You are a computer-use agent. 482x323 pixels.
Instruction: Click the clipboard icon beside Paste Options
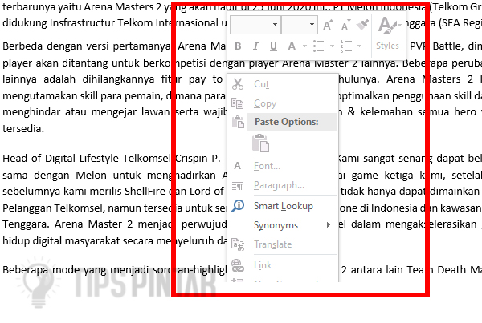(x=238, y=122)
